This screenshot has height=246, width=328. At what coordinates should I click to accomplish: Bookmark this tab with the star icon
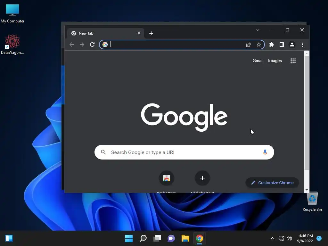259,45
